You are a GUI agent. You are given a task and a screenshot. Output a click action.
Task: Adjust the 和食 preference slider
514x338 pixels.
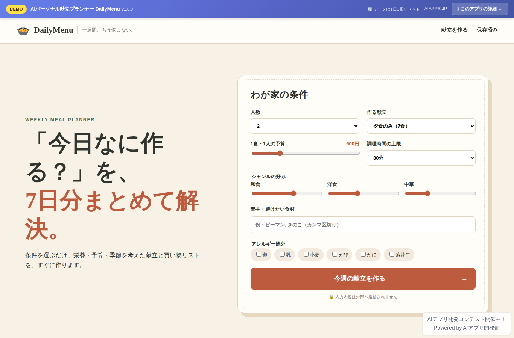[287, 193]
